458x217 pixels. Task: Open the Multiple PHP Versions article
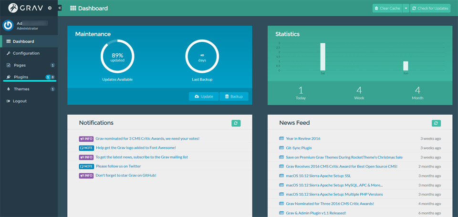click(x=334, y=194)
